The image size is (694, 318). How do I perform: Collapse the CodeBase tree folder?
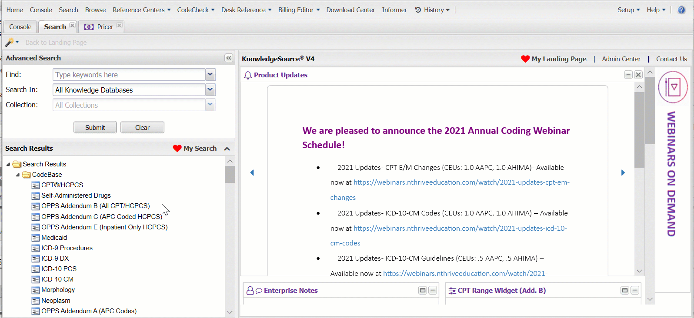(x=18, y=175)
